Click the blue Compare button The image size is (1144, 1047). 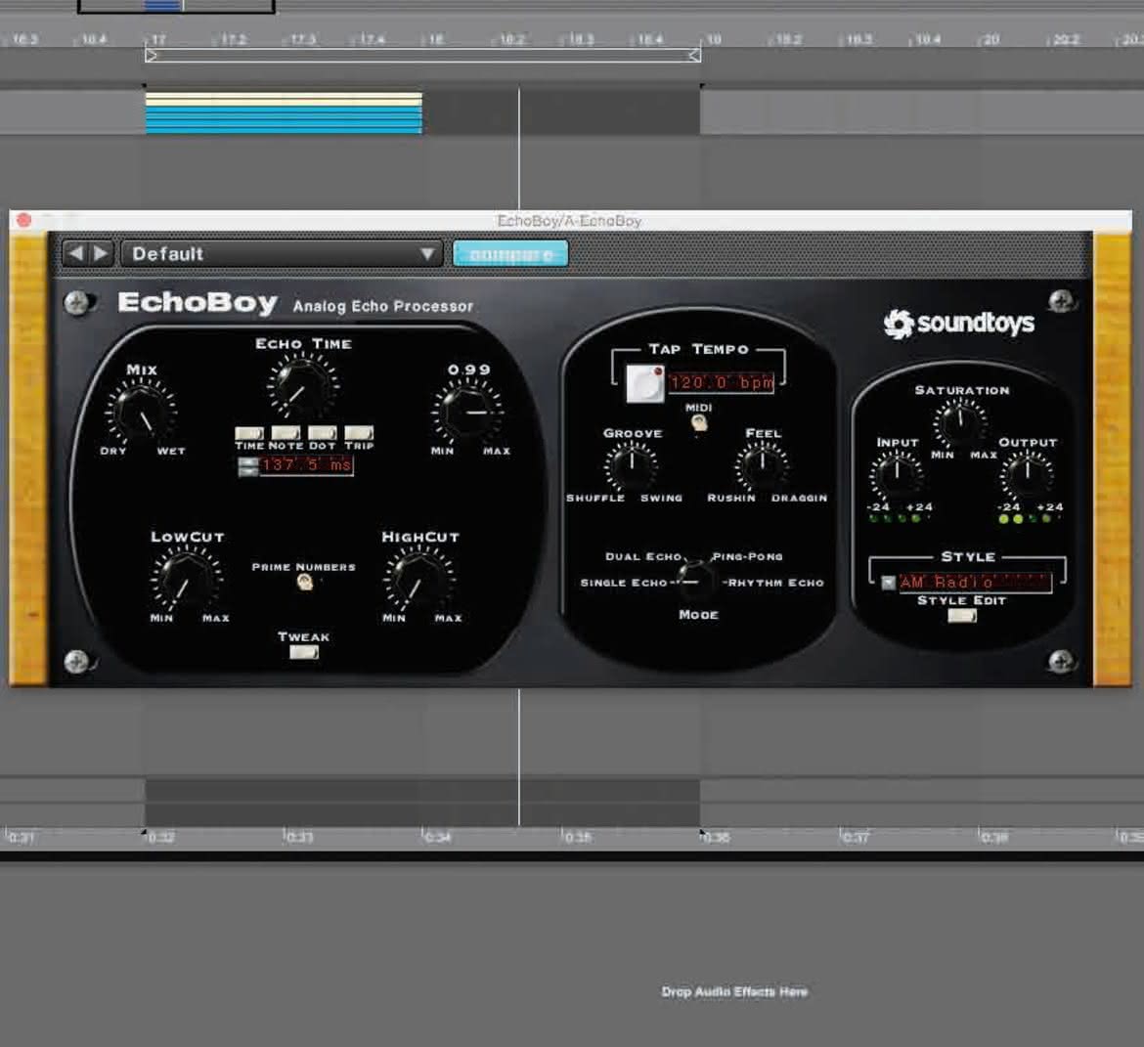coord(510,254)
